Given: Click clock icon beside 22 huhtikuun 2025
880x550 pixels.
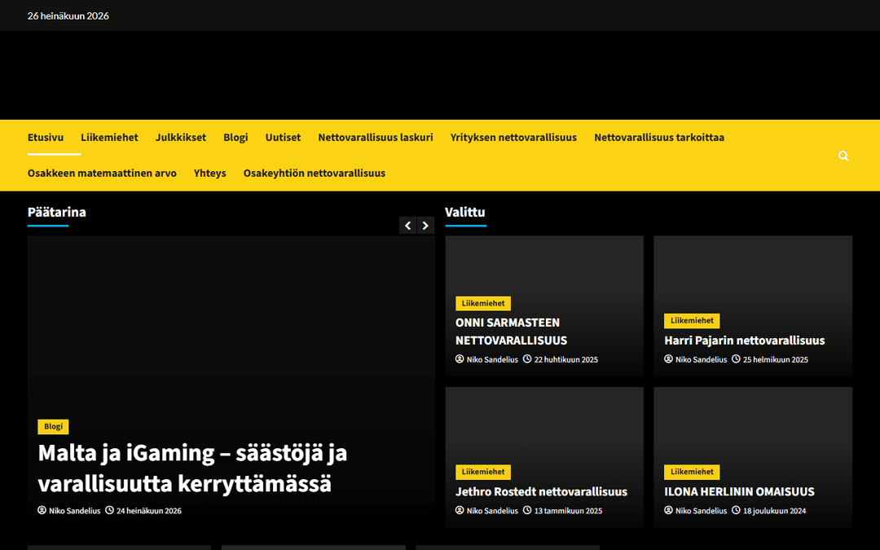Looking at the screenshot, I should (x=527, y=359).
